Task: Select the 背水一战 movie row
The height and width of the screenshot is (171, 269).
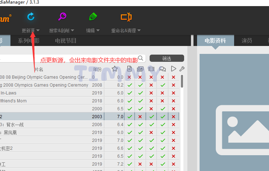Action: pyautogui.click(x=90, y=125)
